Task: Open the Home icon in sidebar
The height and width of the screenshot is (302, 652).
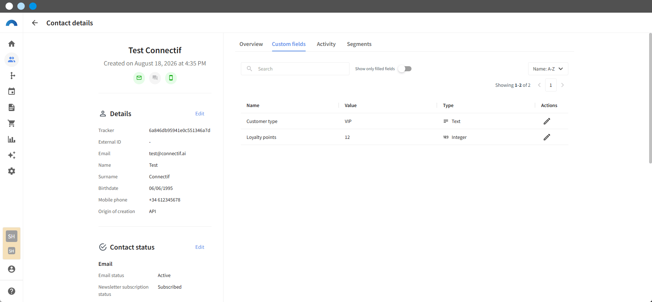Action: 12,44
